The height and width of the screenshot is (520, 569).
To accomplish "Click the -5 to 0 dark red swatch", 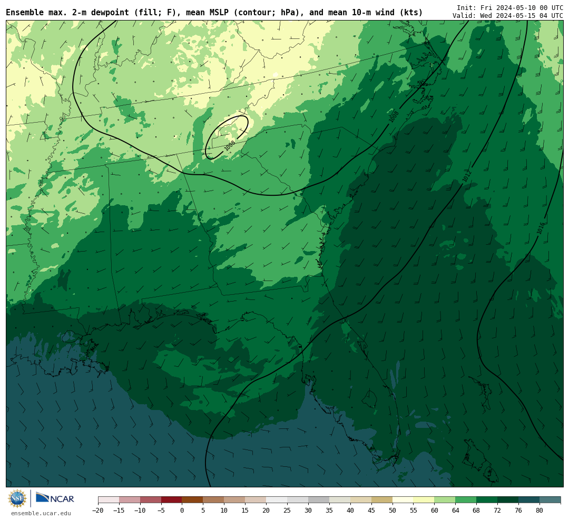I will click(x=172, y=500).
